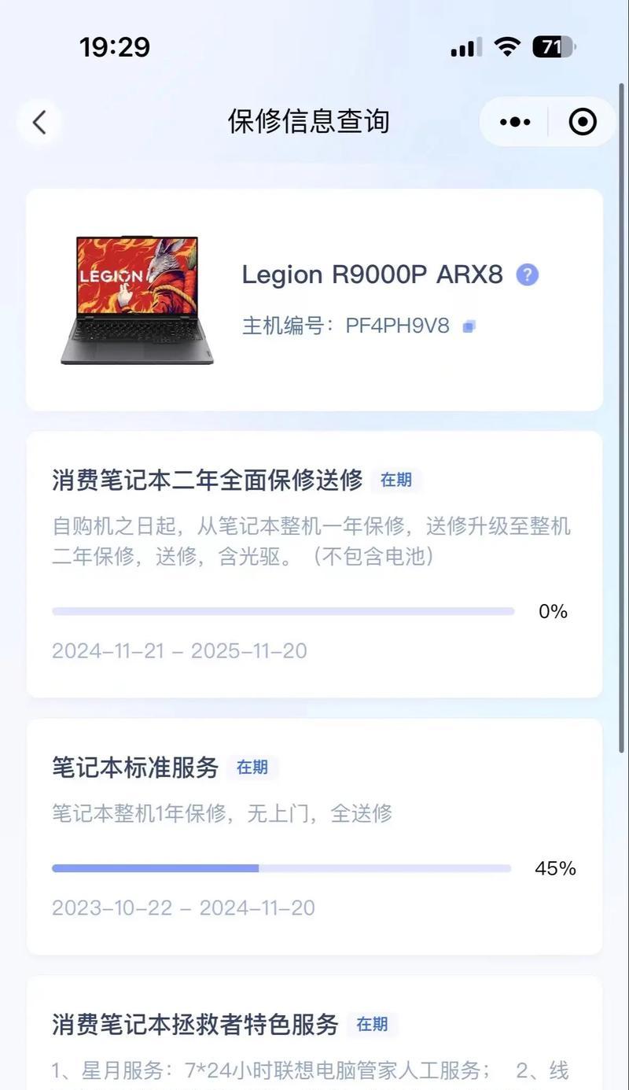Screen dimensions: 629x1090
Task: Close mini program via target icon
Action: pos(583,122)
